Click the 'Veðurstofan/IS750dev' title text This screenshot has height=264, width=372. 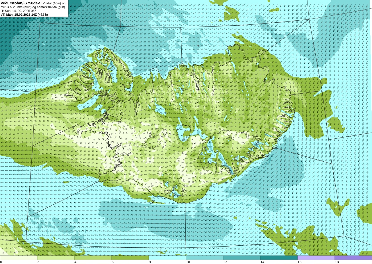click(x=20, y=3)
